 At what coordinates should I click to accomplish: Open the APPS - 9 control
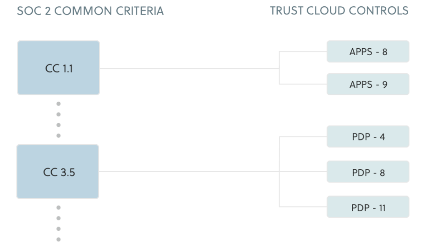pos(368,84)
